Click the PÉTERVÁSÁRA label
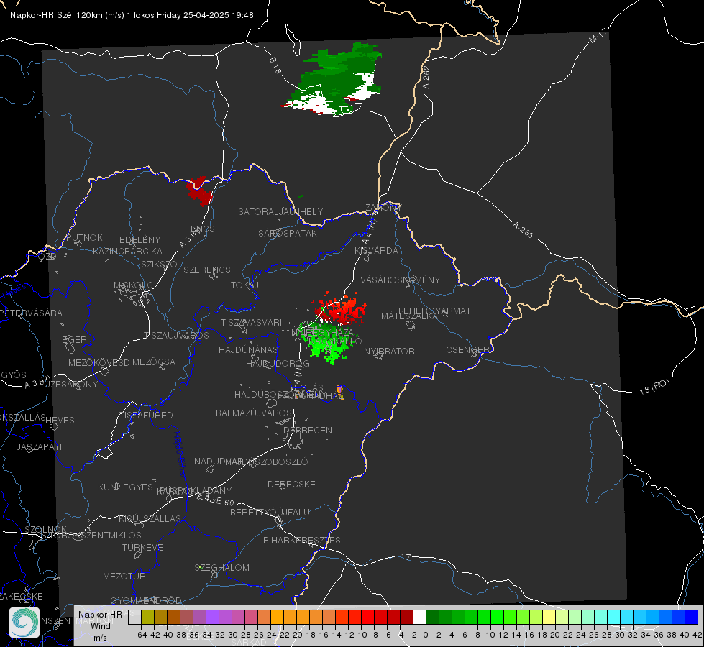 tap(32, 313)
